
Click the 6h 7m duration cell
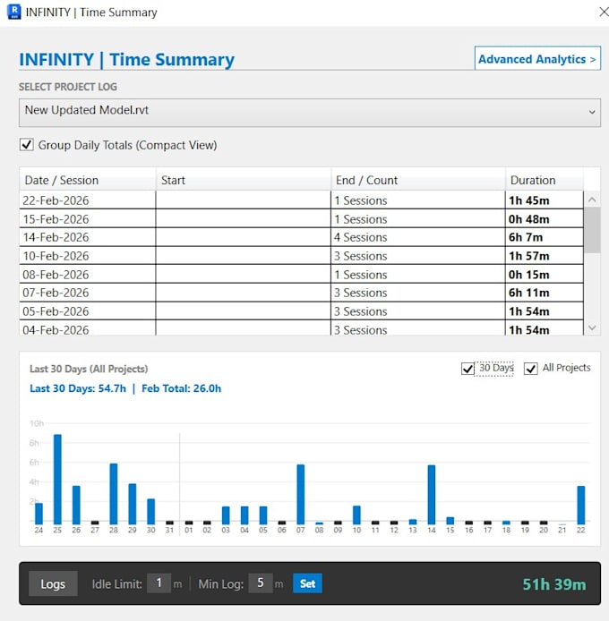[x=544, y=237]
